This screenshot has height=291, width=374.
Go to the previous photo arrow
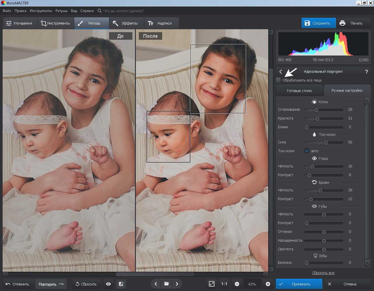[x=156, y=284]
